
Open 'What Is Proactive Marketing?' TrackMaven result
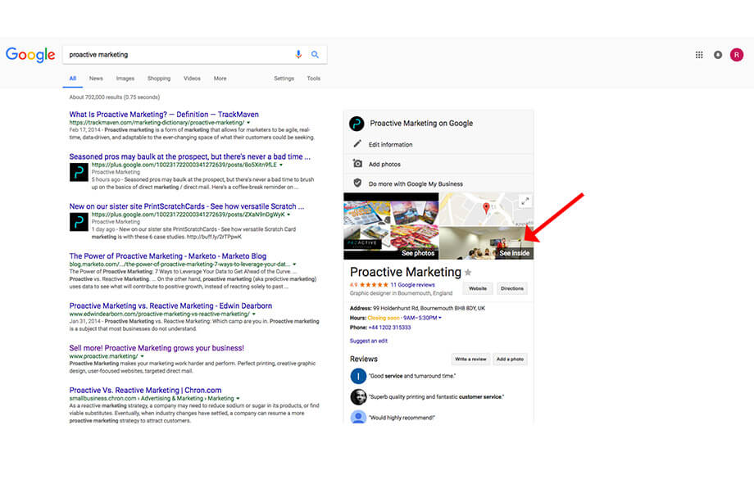[164, 115]
